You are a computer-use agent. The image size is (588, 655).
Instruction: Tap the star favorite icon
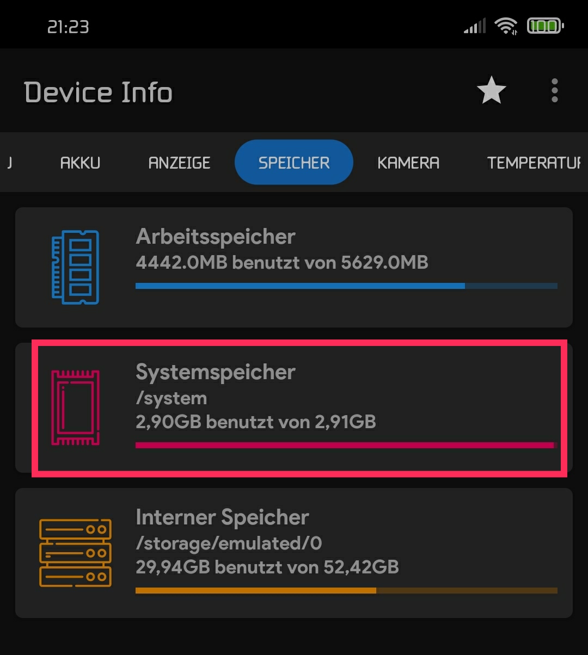[x=492, y=90]
